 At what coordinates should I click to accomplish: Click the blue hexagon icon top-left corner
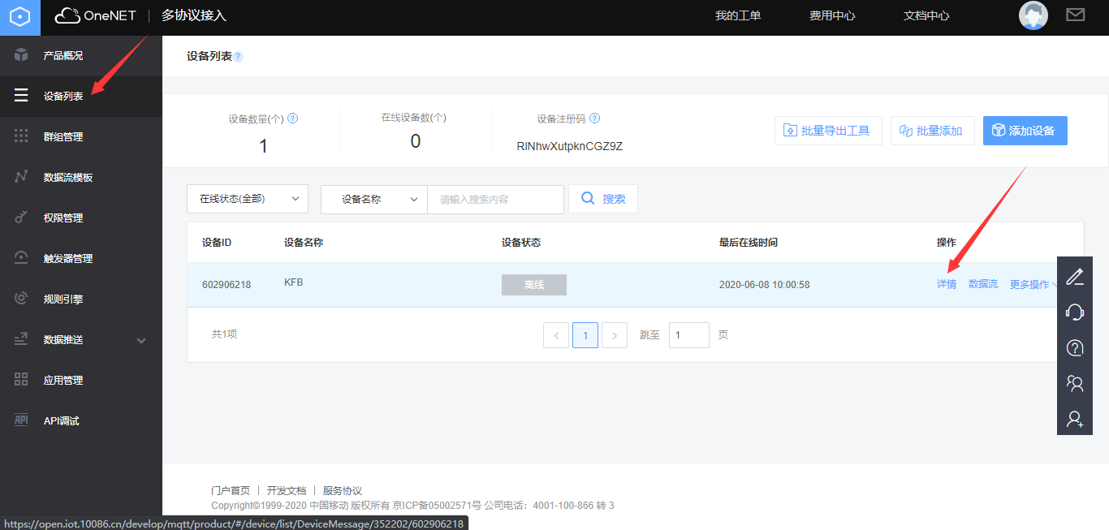(x=18, y=17)
